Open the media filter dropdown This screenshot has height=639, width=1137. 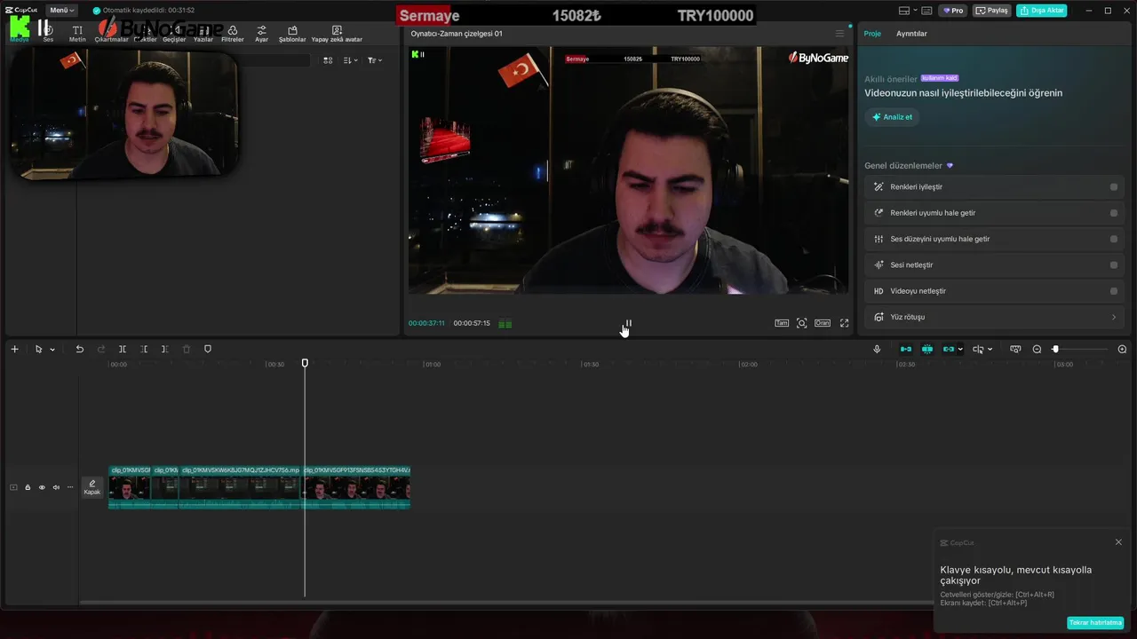[374, 60]
